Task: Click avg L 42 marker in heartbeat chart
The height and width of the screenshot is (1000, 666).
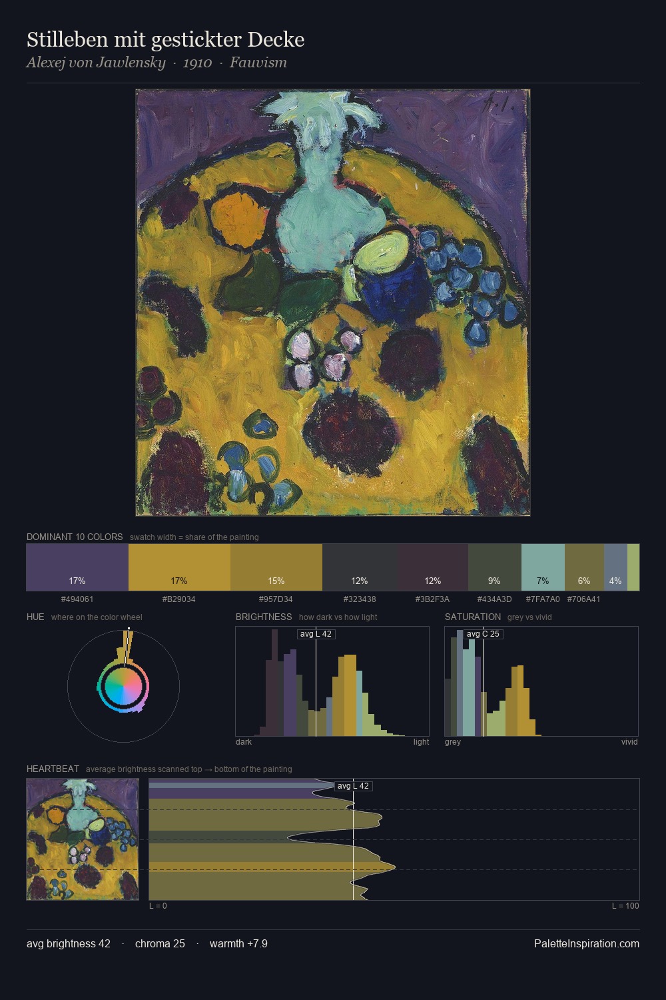Action: click(354, 786)
